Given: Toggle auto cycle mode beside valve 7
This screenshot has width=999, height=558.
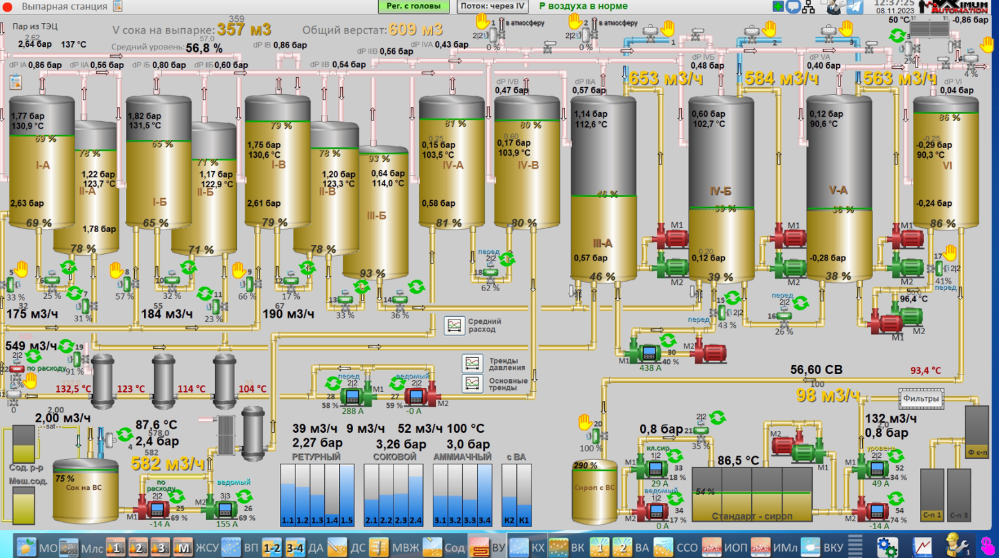Looking at the screenshot, I should click(74, 293).
